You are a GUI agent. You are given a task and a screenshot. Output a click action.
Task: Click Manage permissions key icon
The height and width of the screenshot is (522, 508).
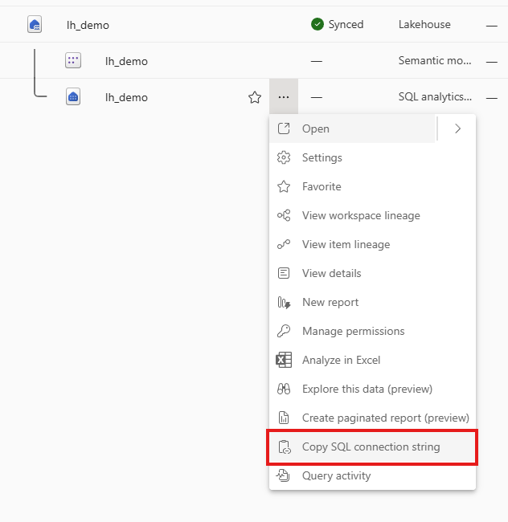click(x=284, y=331)
